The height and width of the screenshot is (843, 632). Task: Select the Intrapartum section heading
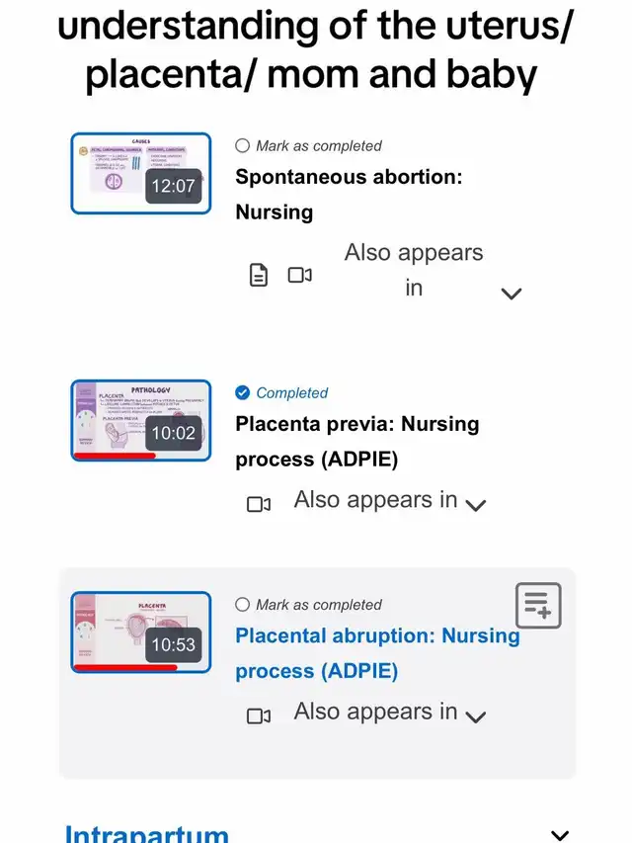click(146, 834)
